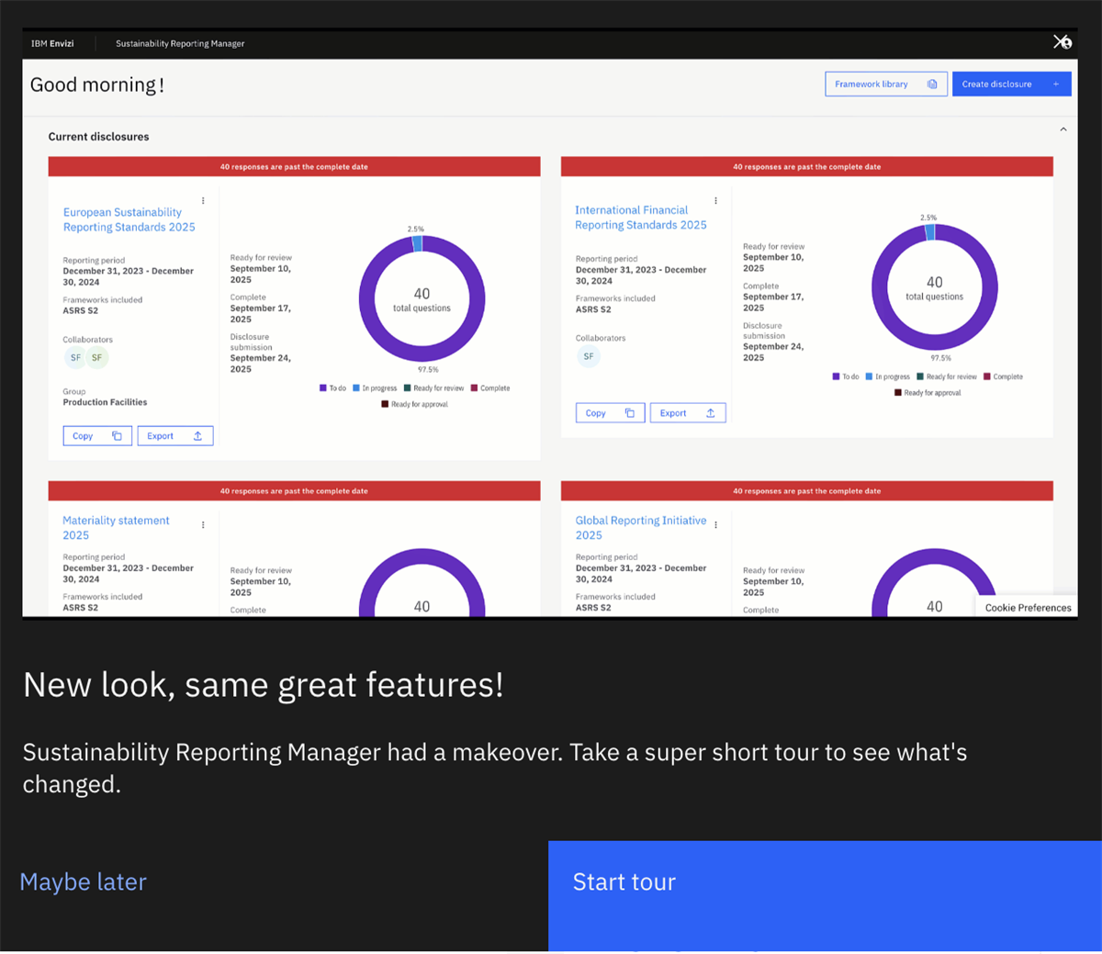Open the European Sustainability Reporting Standards 2025 link
1102x954 pixels.
point(129,219)
